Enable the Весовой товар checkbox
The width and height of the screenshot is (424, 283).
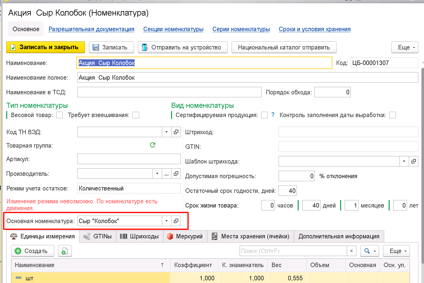point(60,115)
